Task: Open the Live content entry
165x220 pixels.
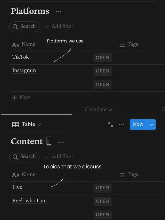Action: [102, 188]
